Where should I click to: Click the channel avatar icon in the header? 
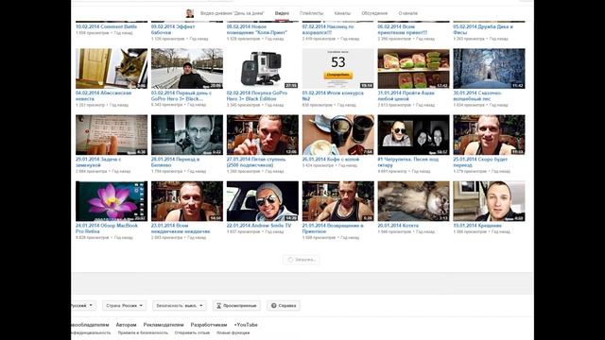click(x=189, y=13)
